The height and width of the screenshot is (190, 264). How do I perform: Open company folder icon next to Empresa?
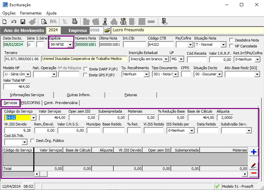(x=107, y=30)
